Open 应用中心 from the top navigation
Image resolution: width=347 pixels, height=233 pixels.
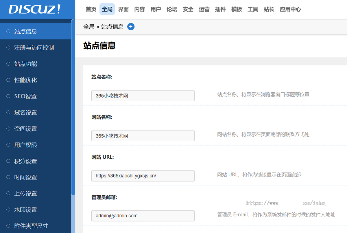point(290,9)
